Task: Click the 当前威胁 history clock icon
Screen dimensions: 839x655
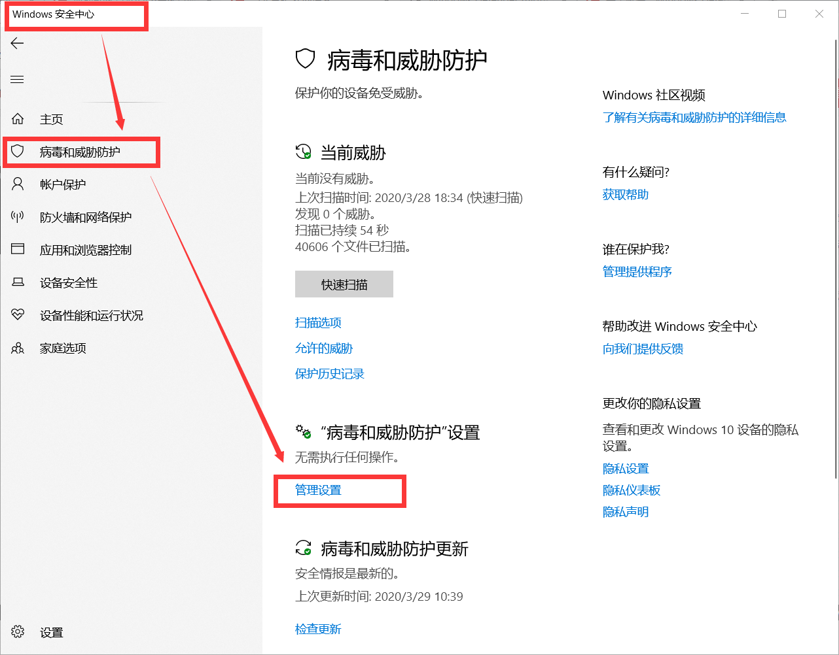Action: tap(303, 152)
